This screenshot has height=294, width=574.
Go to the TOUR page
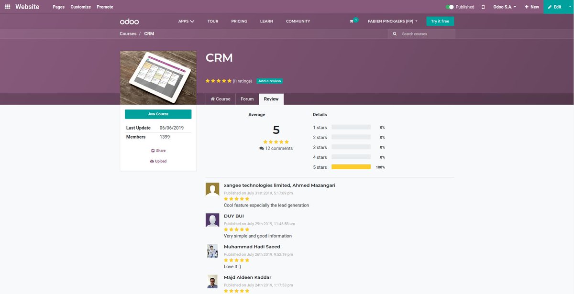point(213,21)
